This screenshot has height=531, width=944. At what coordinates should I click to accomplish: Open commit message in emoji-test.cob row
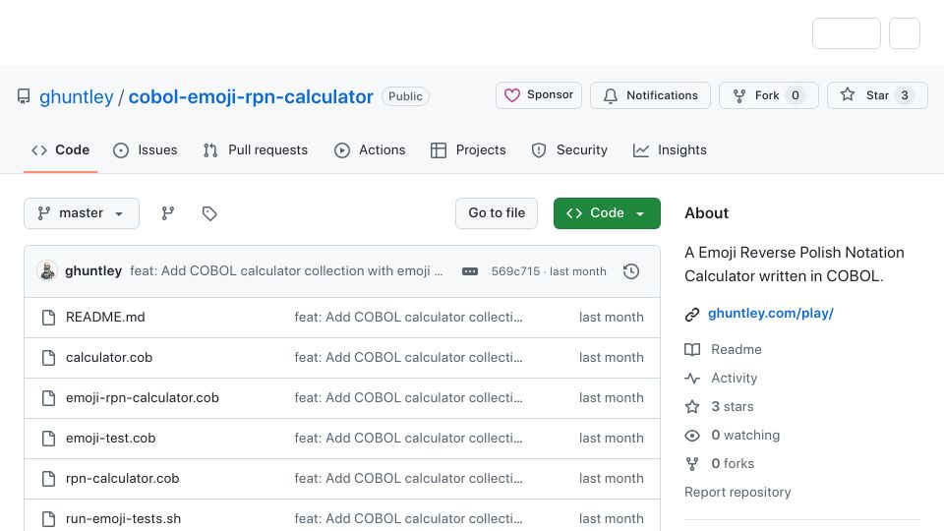tap(408, 439)
